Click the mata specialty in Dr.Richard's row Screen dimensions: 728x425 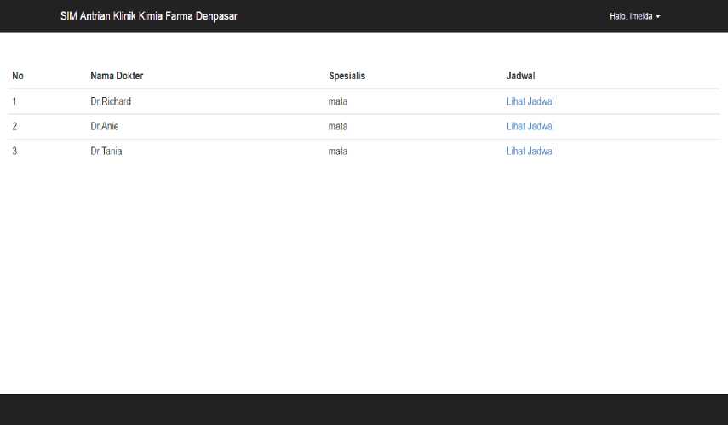click(x=338, y=101)
